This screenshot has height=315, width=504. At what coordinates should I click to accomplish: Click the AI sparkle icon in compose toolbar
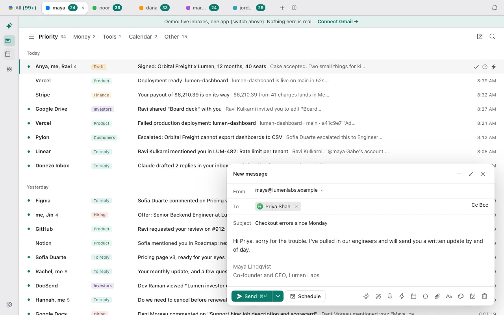[x=366, y=296]
